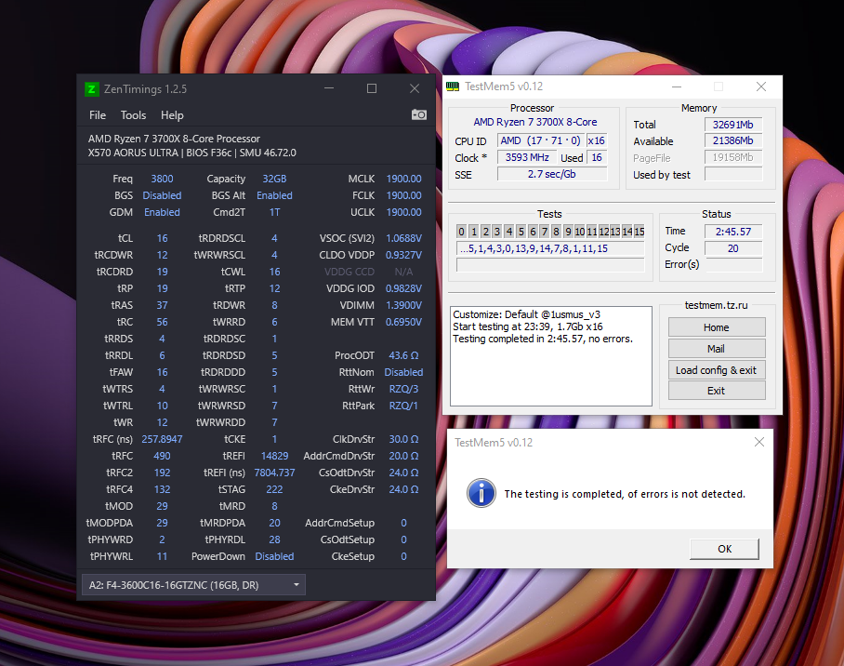This screenshot has width=844, height=666.
Task: Click test number 7 box in Tests
Action: 544,232
